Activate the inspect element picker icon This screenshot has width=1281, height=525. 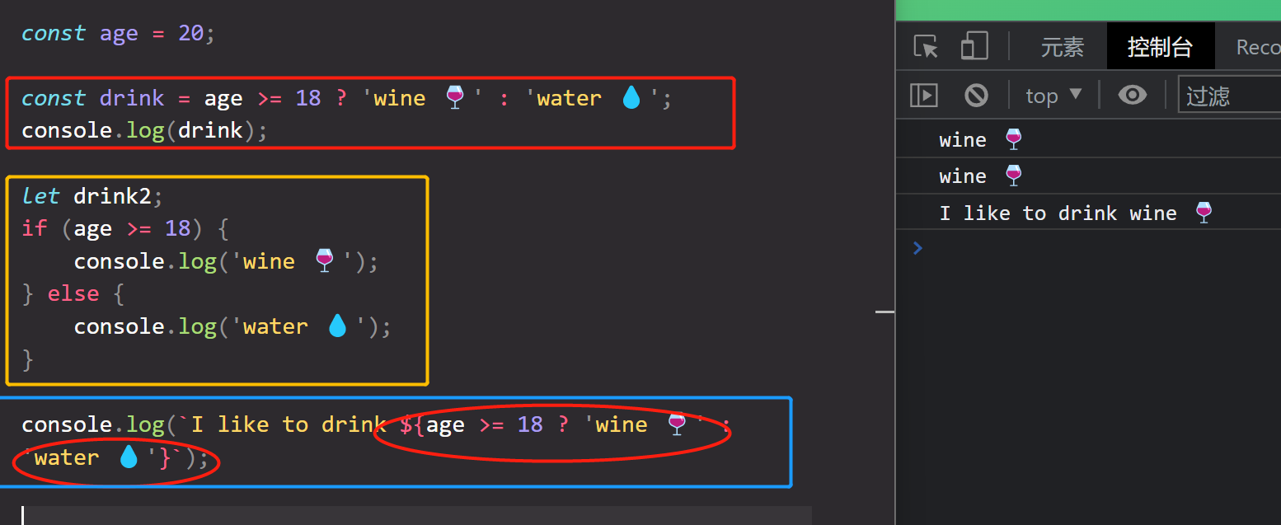tap(927, 46)
